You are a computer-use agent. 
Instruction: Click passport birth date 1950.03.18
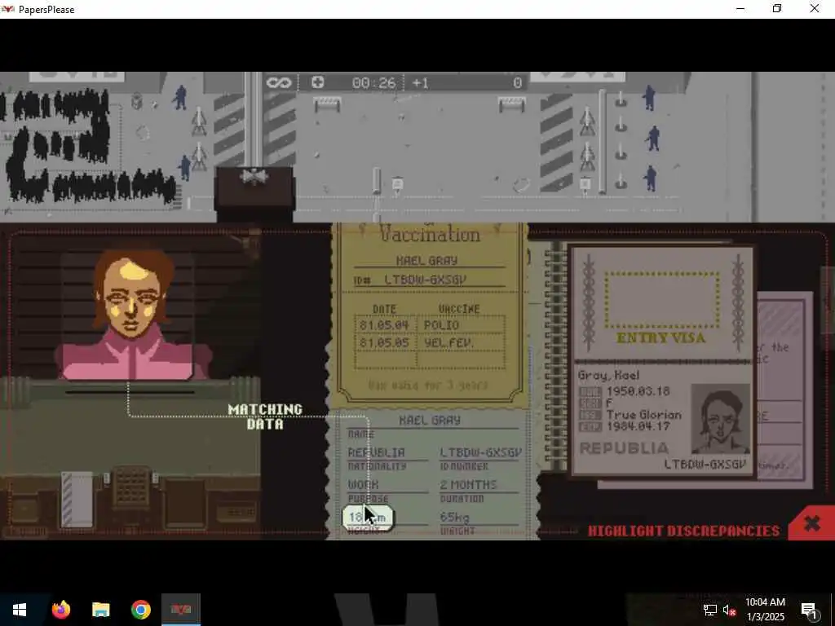pos(638,392)
